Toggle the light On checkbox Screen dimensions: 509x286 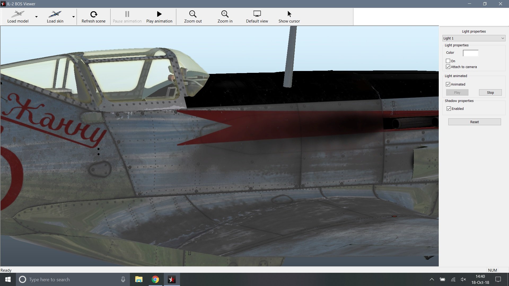tap(448, 61)
